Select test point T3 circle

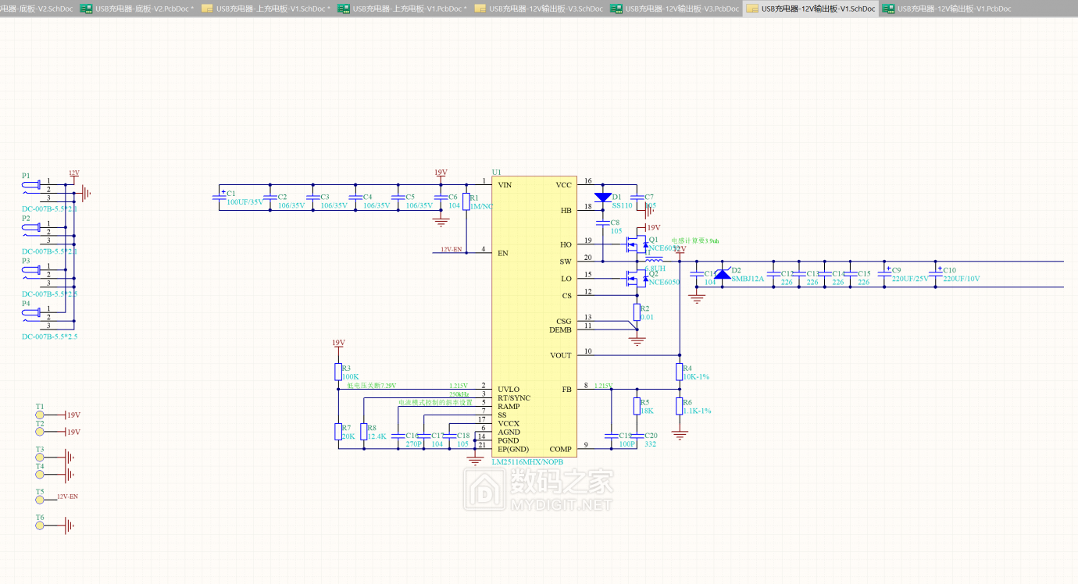[40, 458]
